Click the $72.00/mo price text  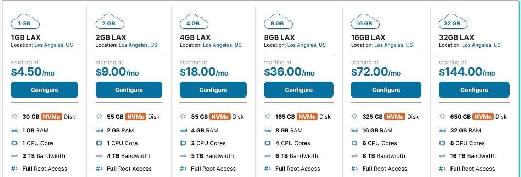(376, 72)
